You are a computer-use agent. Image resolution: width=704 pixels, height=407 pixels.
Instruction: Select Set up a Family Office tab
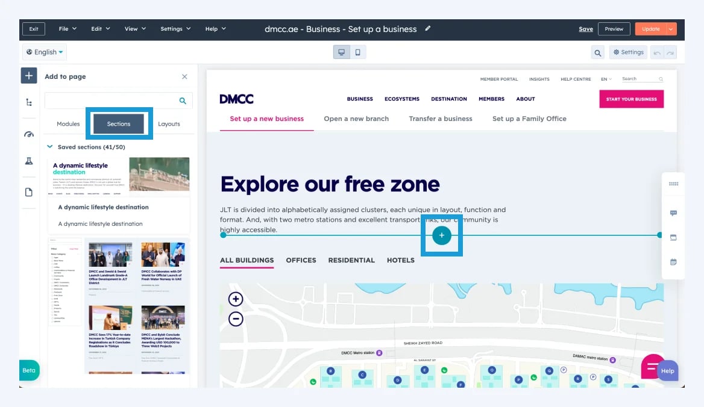(529, 119)
